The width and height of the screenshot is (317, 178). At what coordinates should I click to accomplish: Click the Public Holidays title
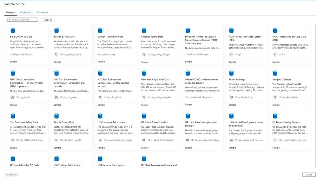coord(237,79)
